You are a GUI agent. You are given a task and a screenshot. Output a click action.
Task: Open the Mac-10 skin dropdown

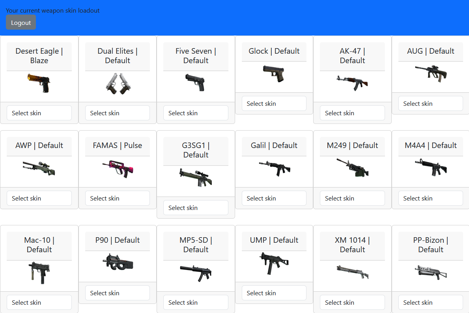pos(39,302)
